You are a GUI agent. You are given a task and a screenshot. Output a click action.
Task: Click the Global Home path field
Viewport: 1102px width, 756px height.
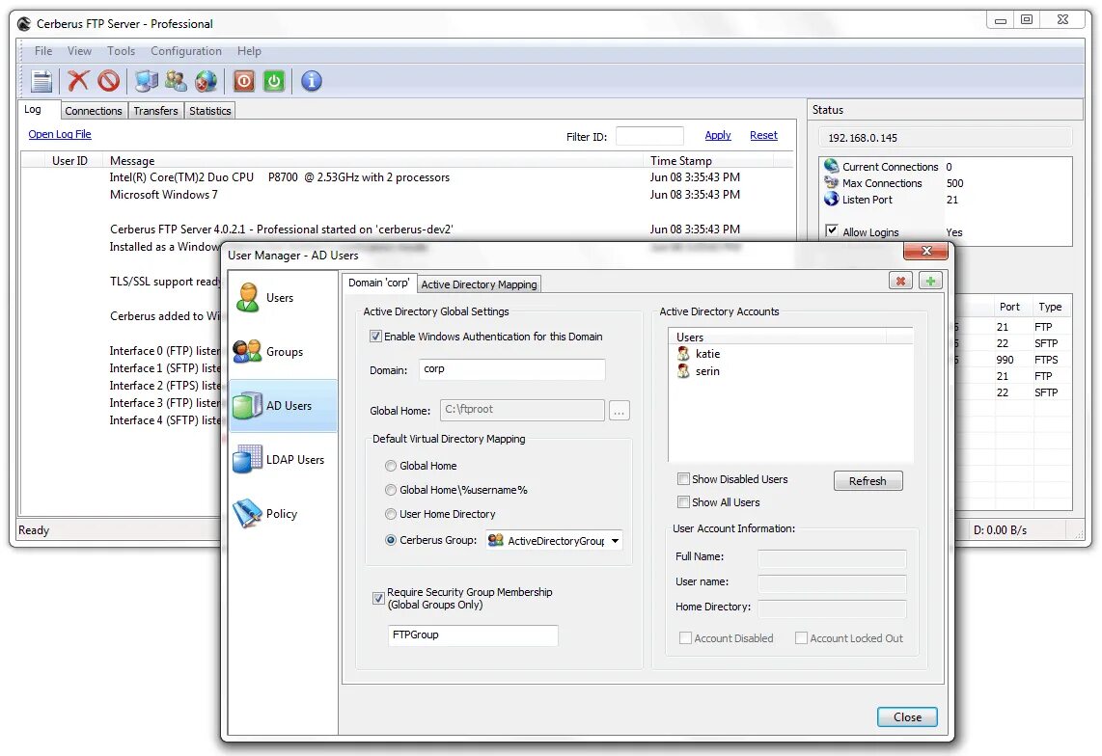click(x=522, y=410)
